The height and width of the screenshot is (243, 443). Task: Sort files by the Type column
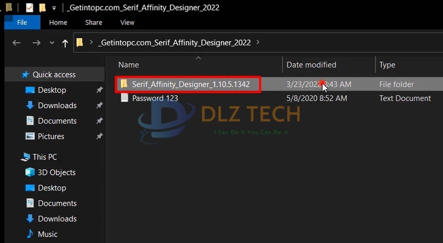click(x=387, y=65)
